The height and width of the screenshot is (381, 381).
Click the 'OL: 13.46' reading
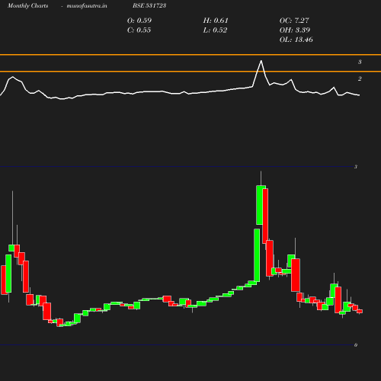[x=296, y=40]
